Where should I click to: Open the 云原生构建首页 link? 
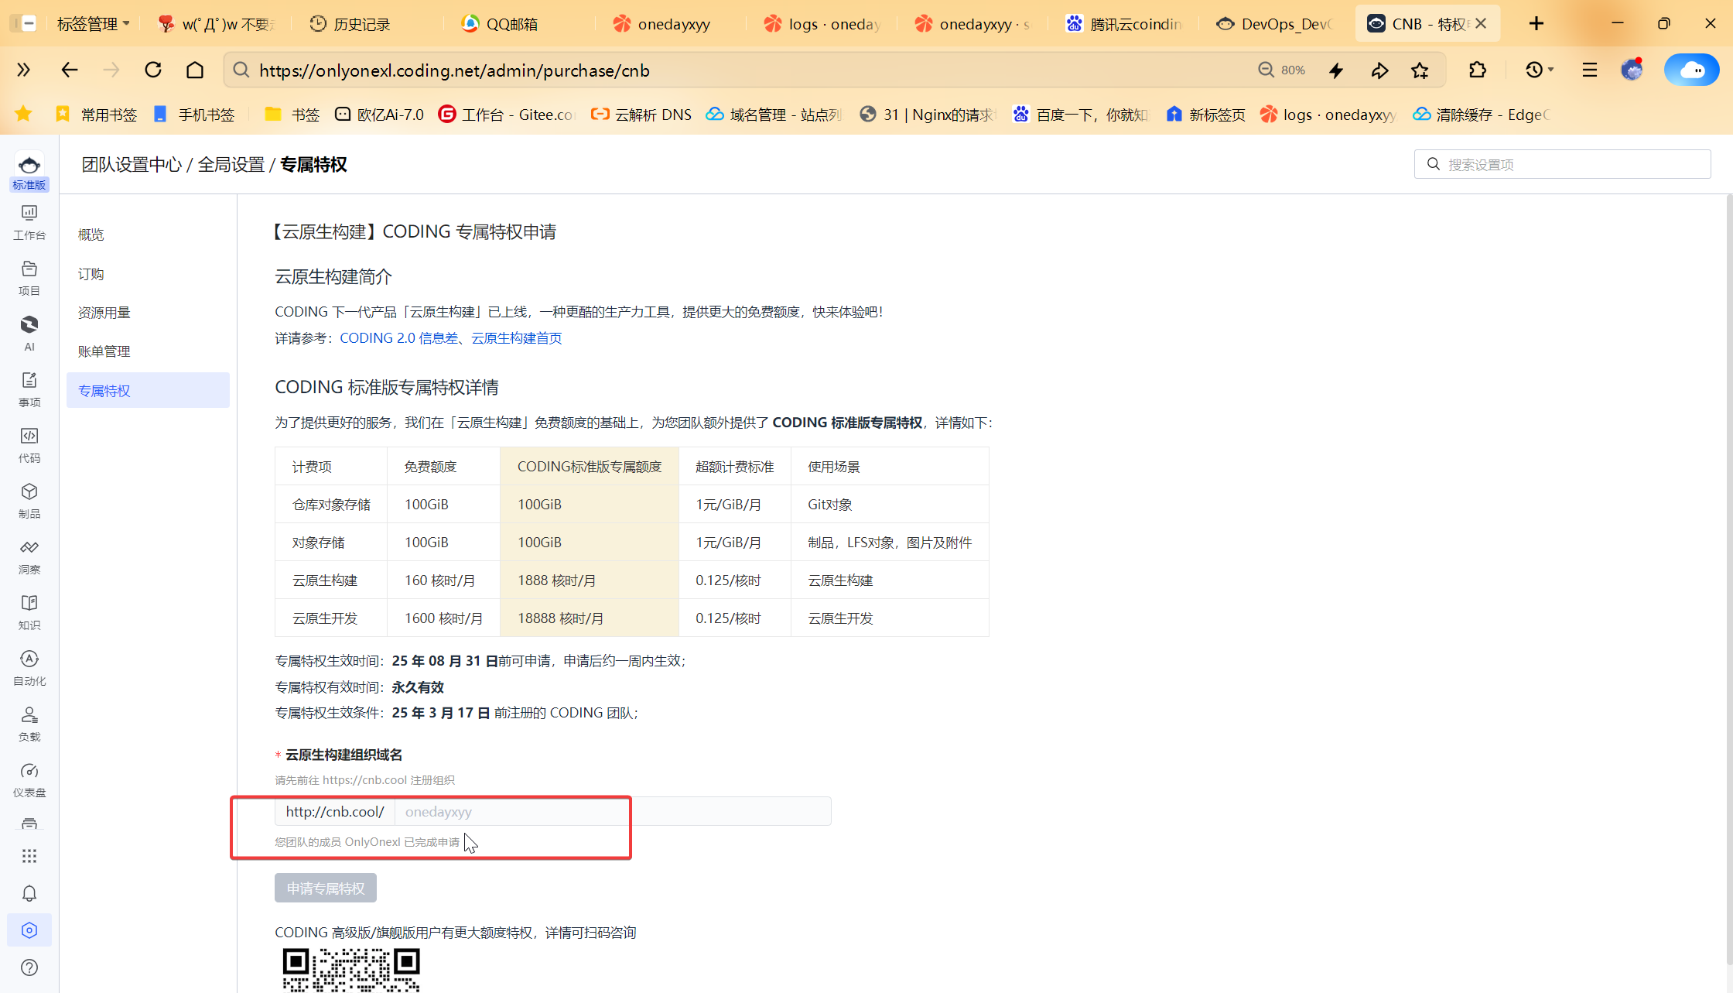tap(517, 338)
